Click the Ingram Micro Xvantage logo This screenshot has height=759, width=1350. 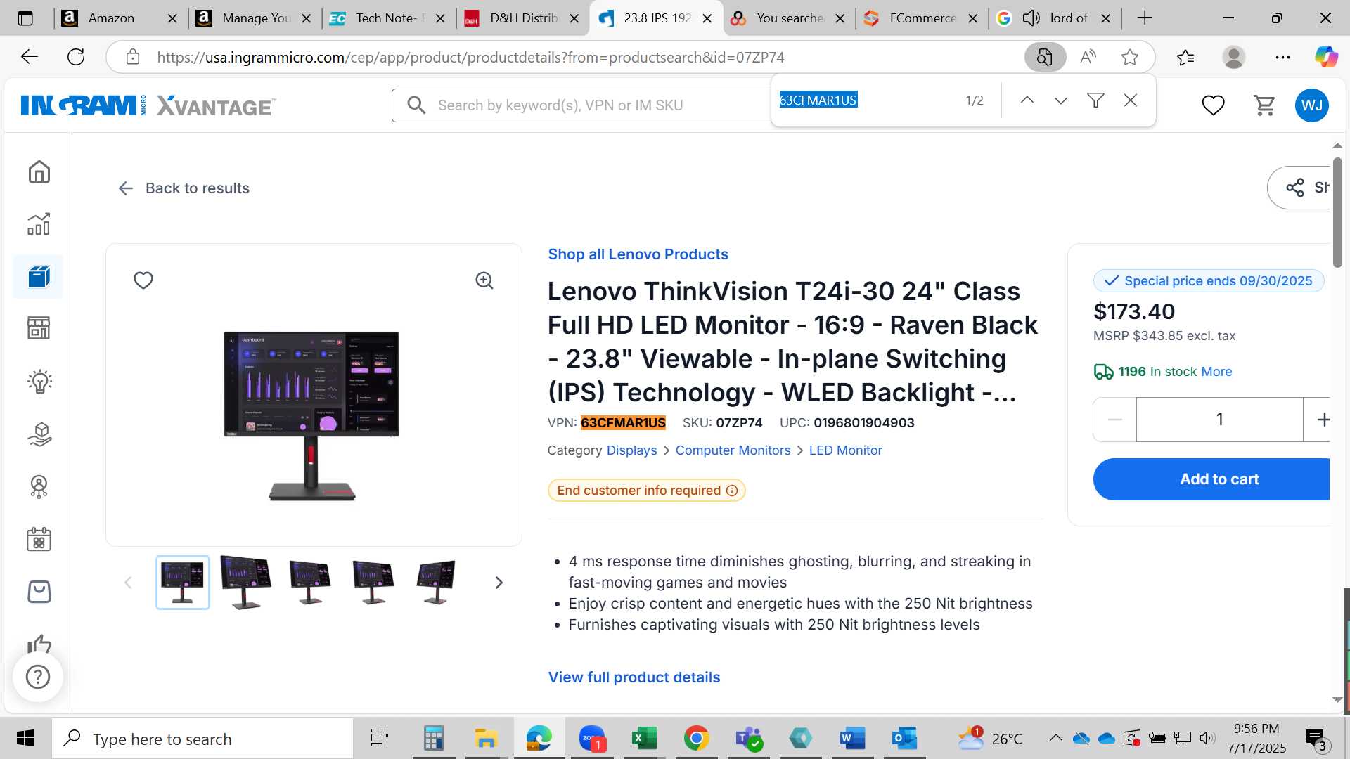148,105
